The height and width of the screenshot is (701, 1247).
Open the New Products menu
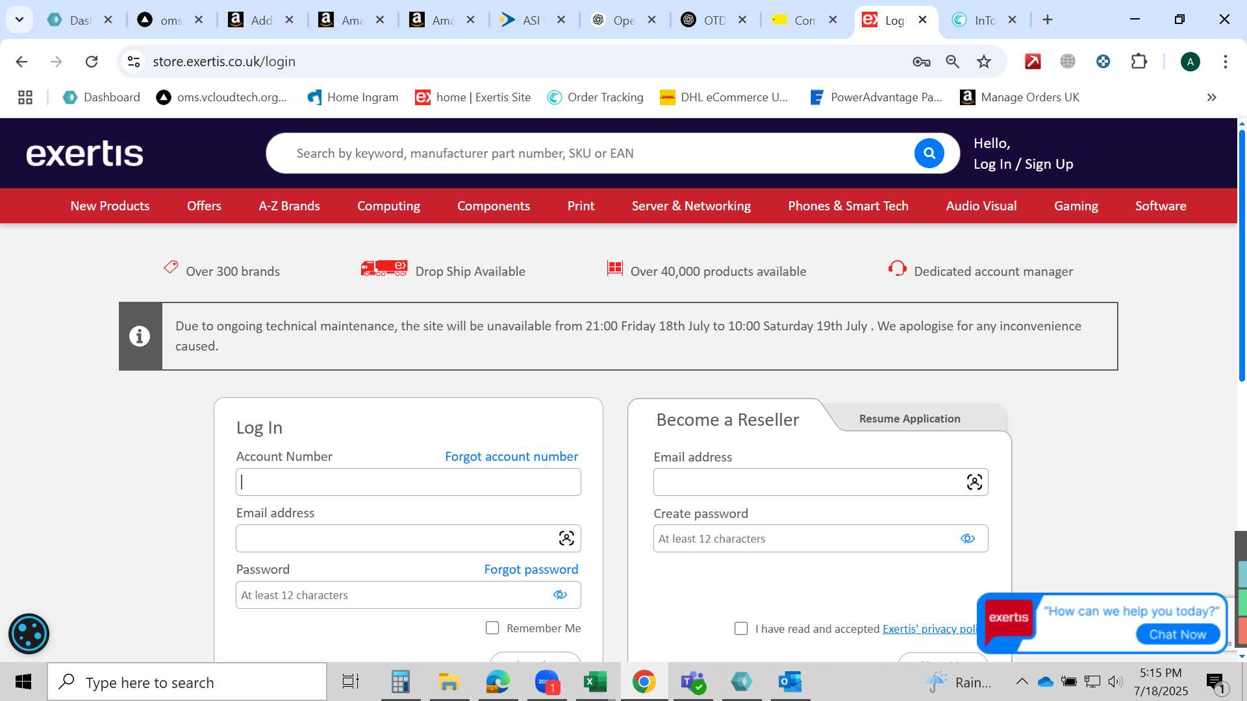[x=110, y=206]
